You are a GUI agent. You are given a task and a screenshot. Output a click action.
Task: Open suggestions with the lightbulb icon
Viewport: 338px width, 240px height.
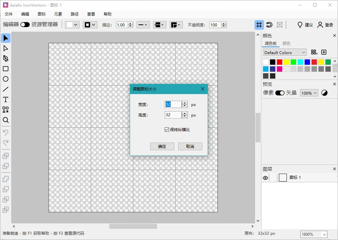[300, 25]
